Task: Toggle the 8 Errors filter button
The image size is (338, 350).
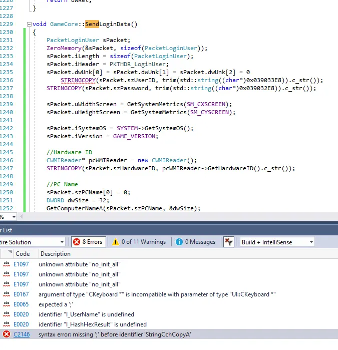Action: [x=89, y=242]
